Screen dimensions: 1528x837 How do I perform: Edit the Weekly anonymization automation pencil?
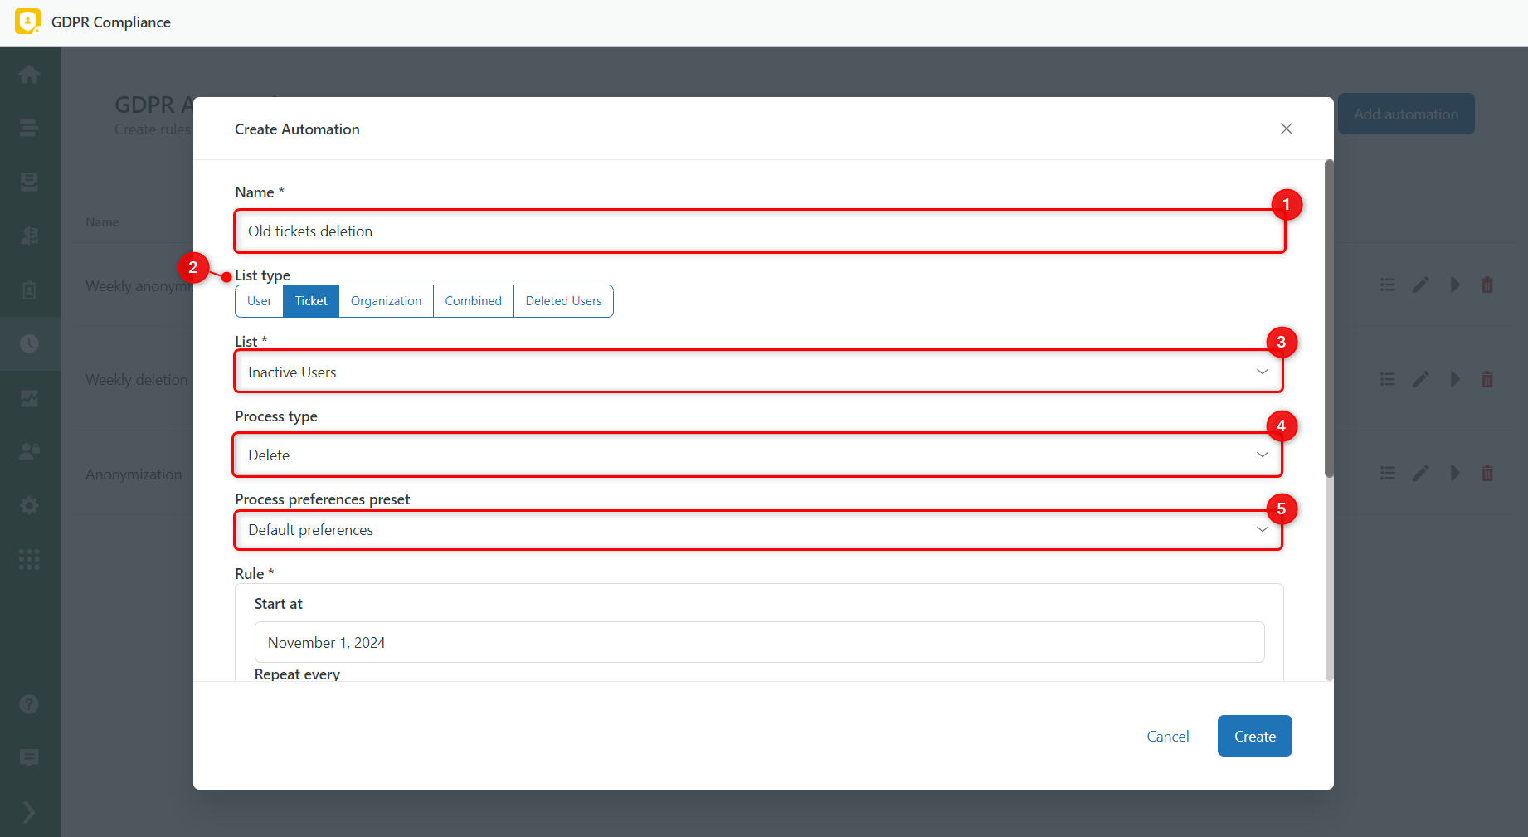(1421, 285)
